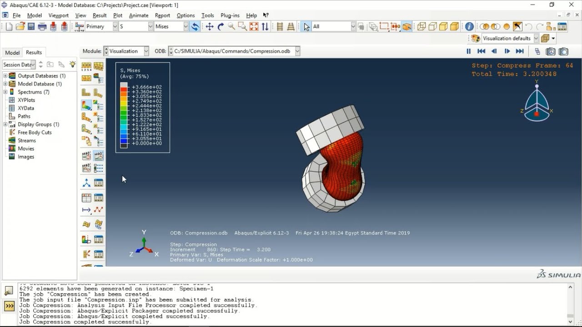Click the Pan view tool icon
This screenshot has width=582, height=327.
210,26
